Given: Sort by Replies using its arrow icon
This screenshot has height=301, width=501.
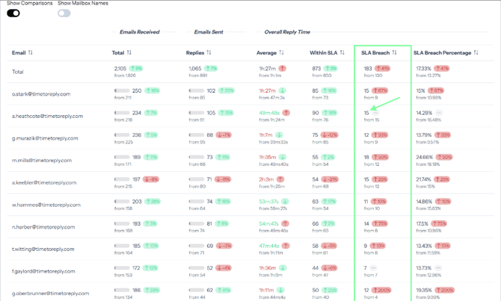Looking at the screenshot, I should click(209, 53).
